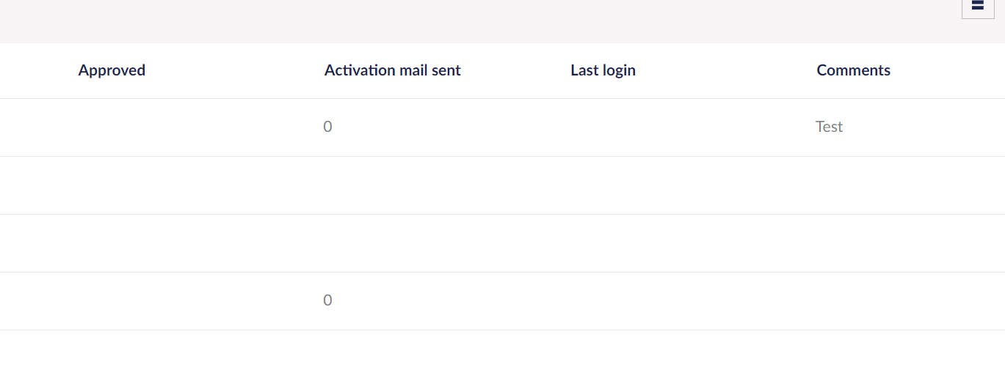
Task: Click the Comments column header
Action: (x=853, y=70)
